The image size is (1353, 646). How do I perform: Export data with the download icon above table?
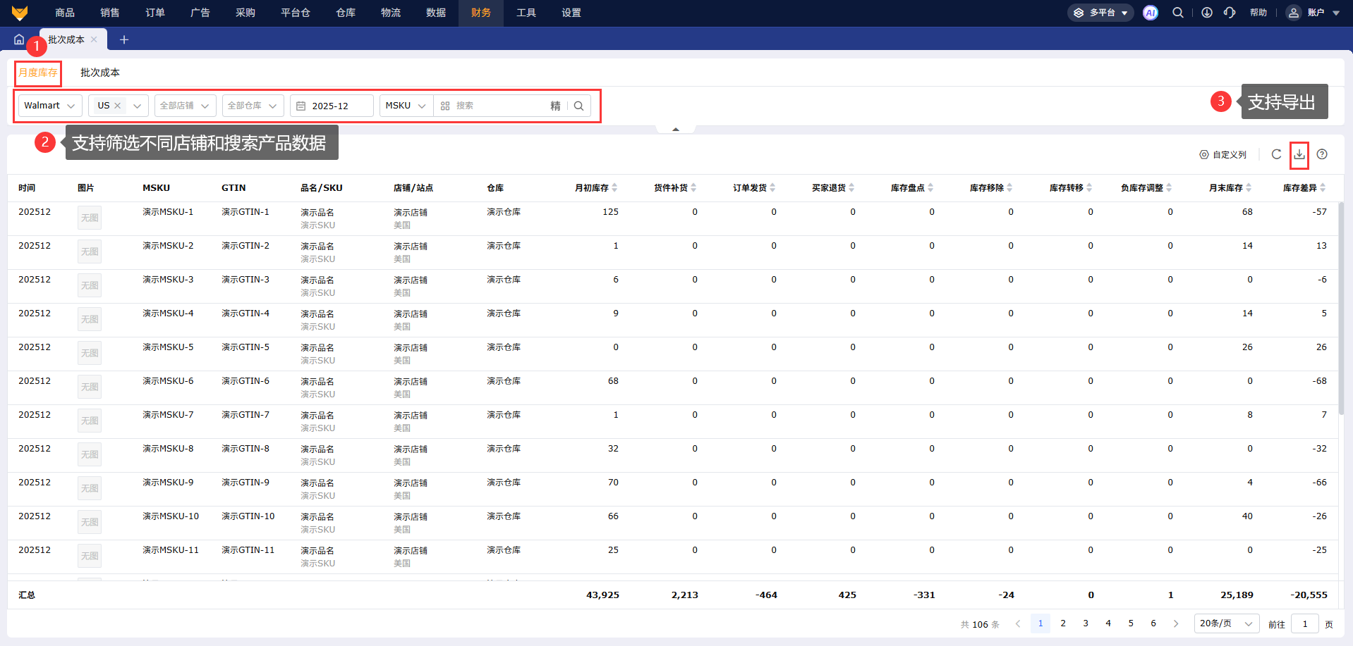coord(1299,154)
